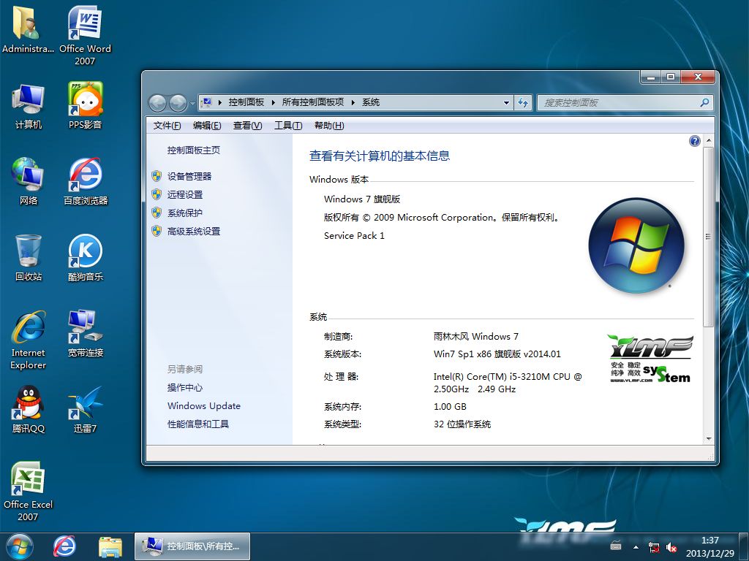This screenshot has height=561, width=749.
Task: Open 宽带连接 desktop shortcut
Action: click(86, 333)
